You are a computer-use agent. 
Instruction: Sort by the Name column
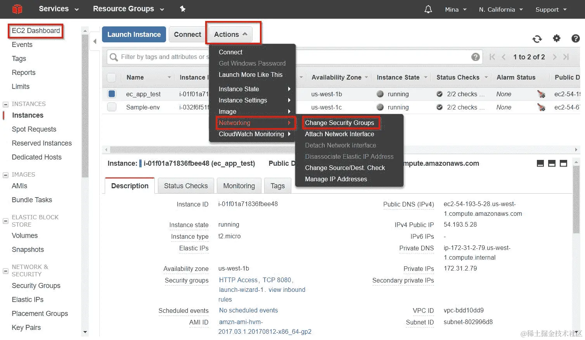(149, 78)
